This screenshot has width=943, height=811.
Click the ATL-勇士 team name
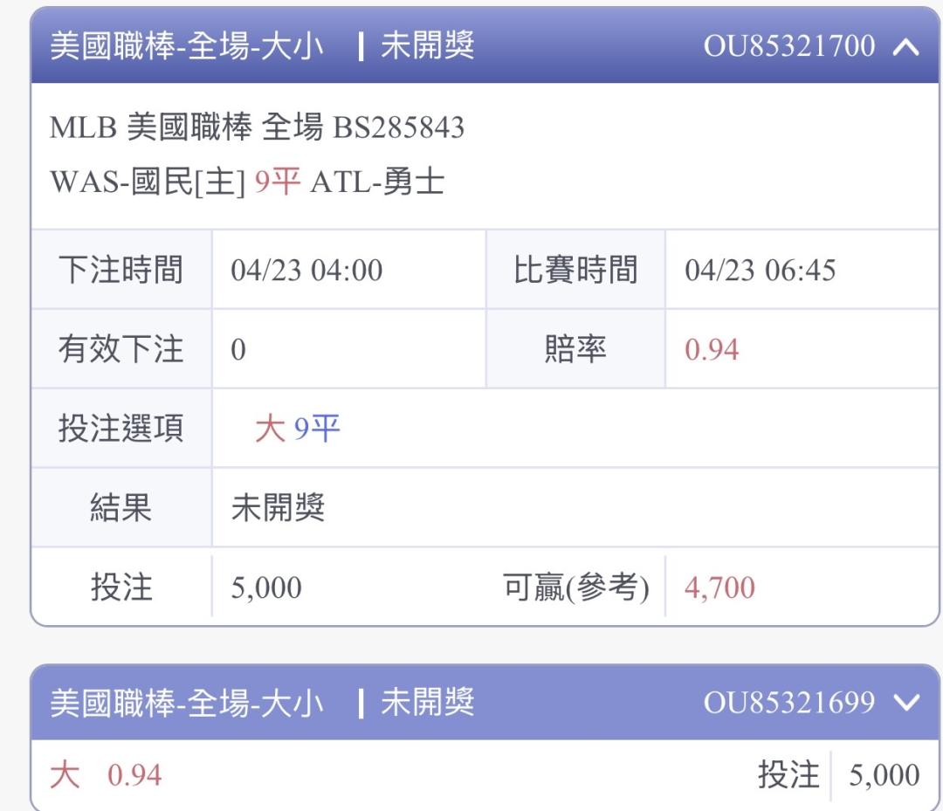pyautogui.click(x=377, y=182)
